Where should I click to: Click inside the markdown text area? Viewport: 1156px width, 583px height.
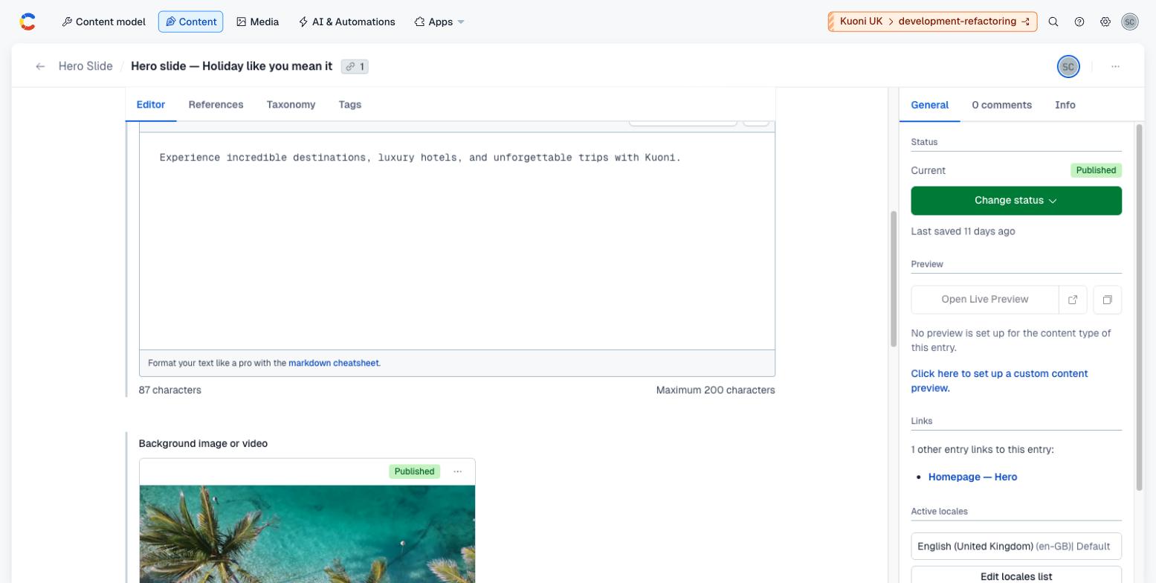point(457,241)
